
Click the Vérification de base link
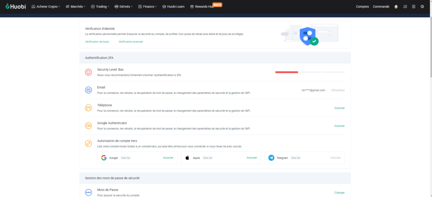pos(97,42)
